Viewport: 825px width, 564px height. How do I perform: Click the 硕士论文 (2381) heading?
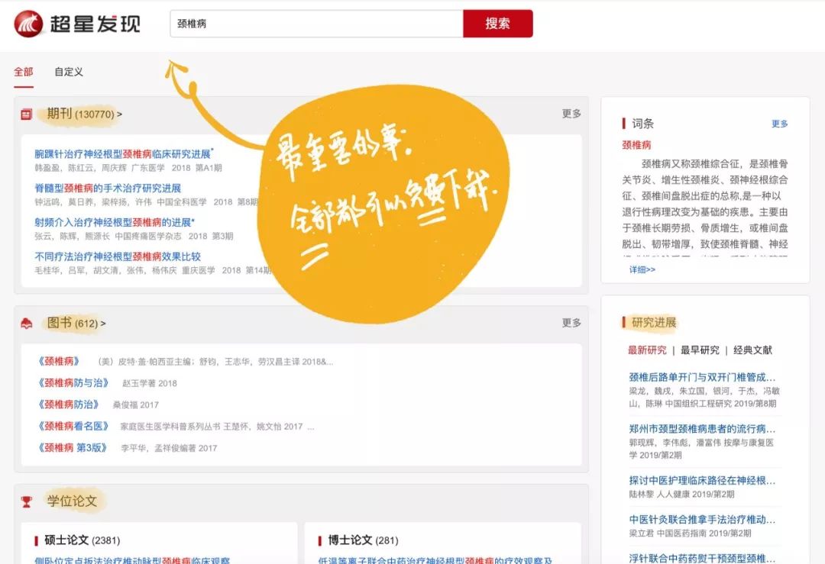tap(82, 540)
